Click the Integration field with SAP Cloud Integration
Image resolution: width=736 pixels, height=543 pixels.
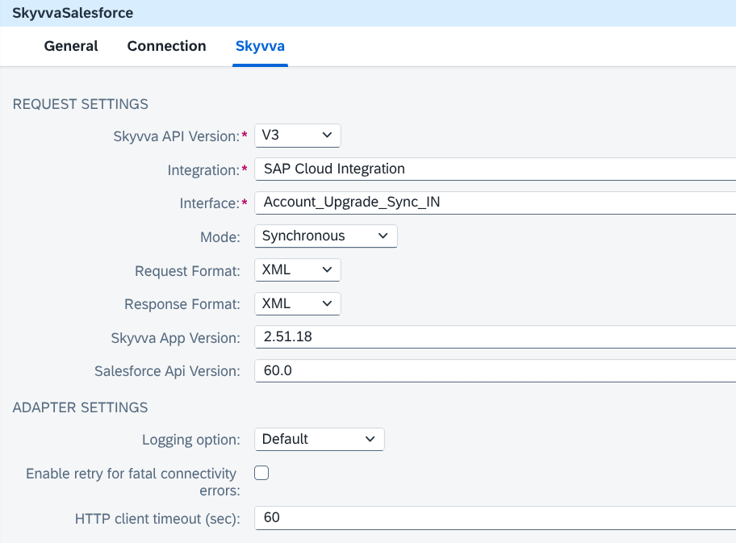tap(496, 169)
